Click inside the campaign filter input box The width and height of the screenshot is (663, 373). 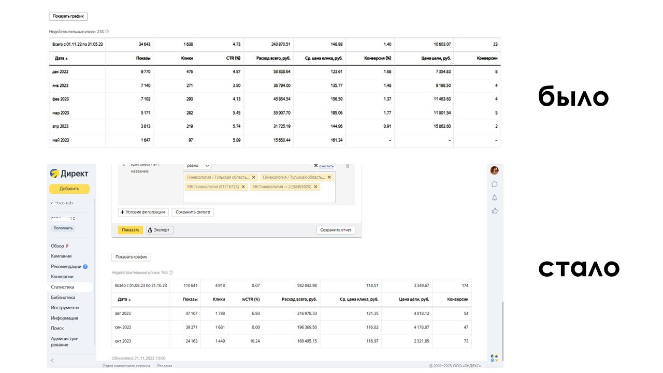coord(259,197)
